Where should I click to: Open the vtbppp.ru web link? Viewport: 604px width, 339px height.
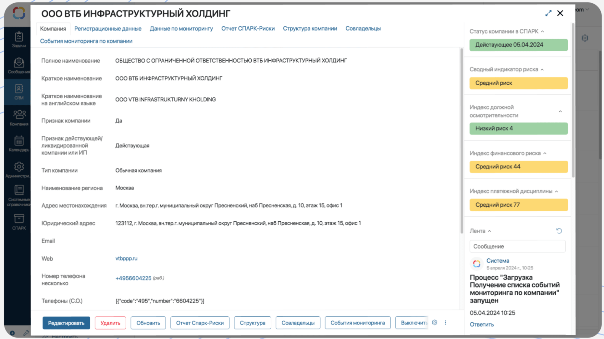[x=126, y=258]
